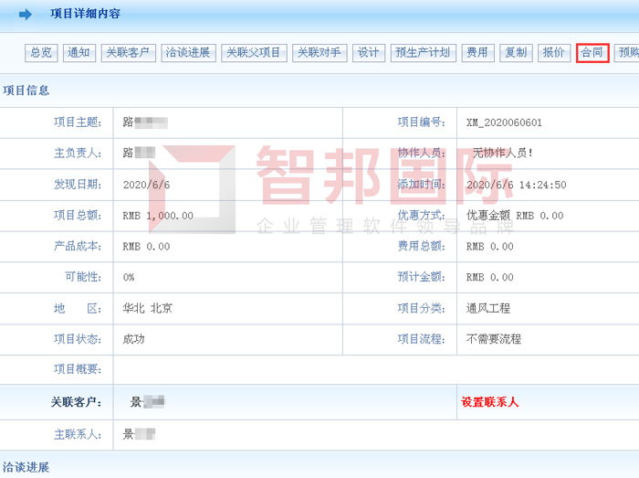Viewport: 639px width, 478px height.
Task: Select the 关联父项目 button
Action: click(254, 53)
